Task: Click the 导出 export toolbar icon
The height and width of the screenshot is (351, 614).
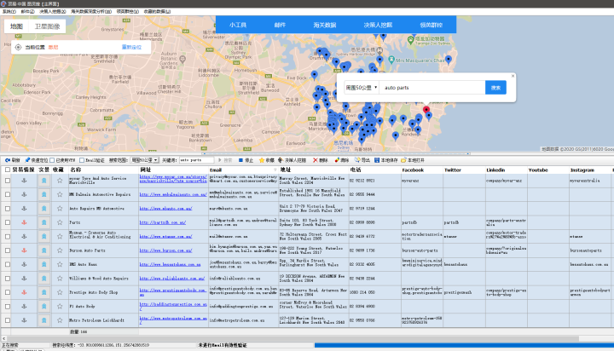Action: pos(357,160)
